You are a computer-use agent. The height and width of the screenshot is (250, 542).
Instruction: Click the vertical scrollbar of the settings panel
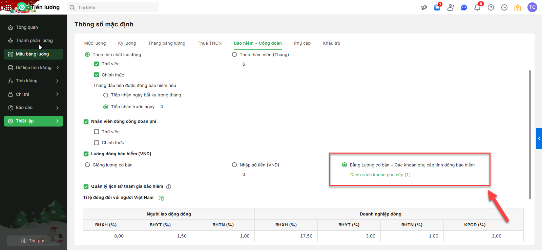point(530,135)
